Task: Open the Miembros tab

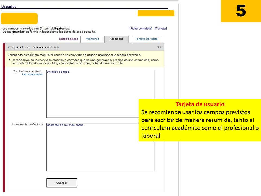Action: coord(92,39)
